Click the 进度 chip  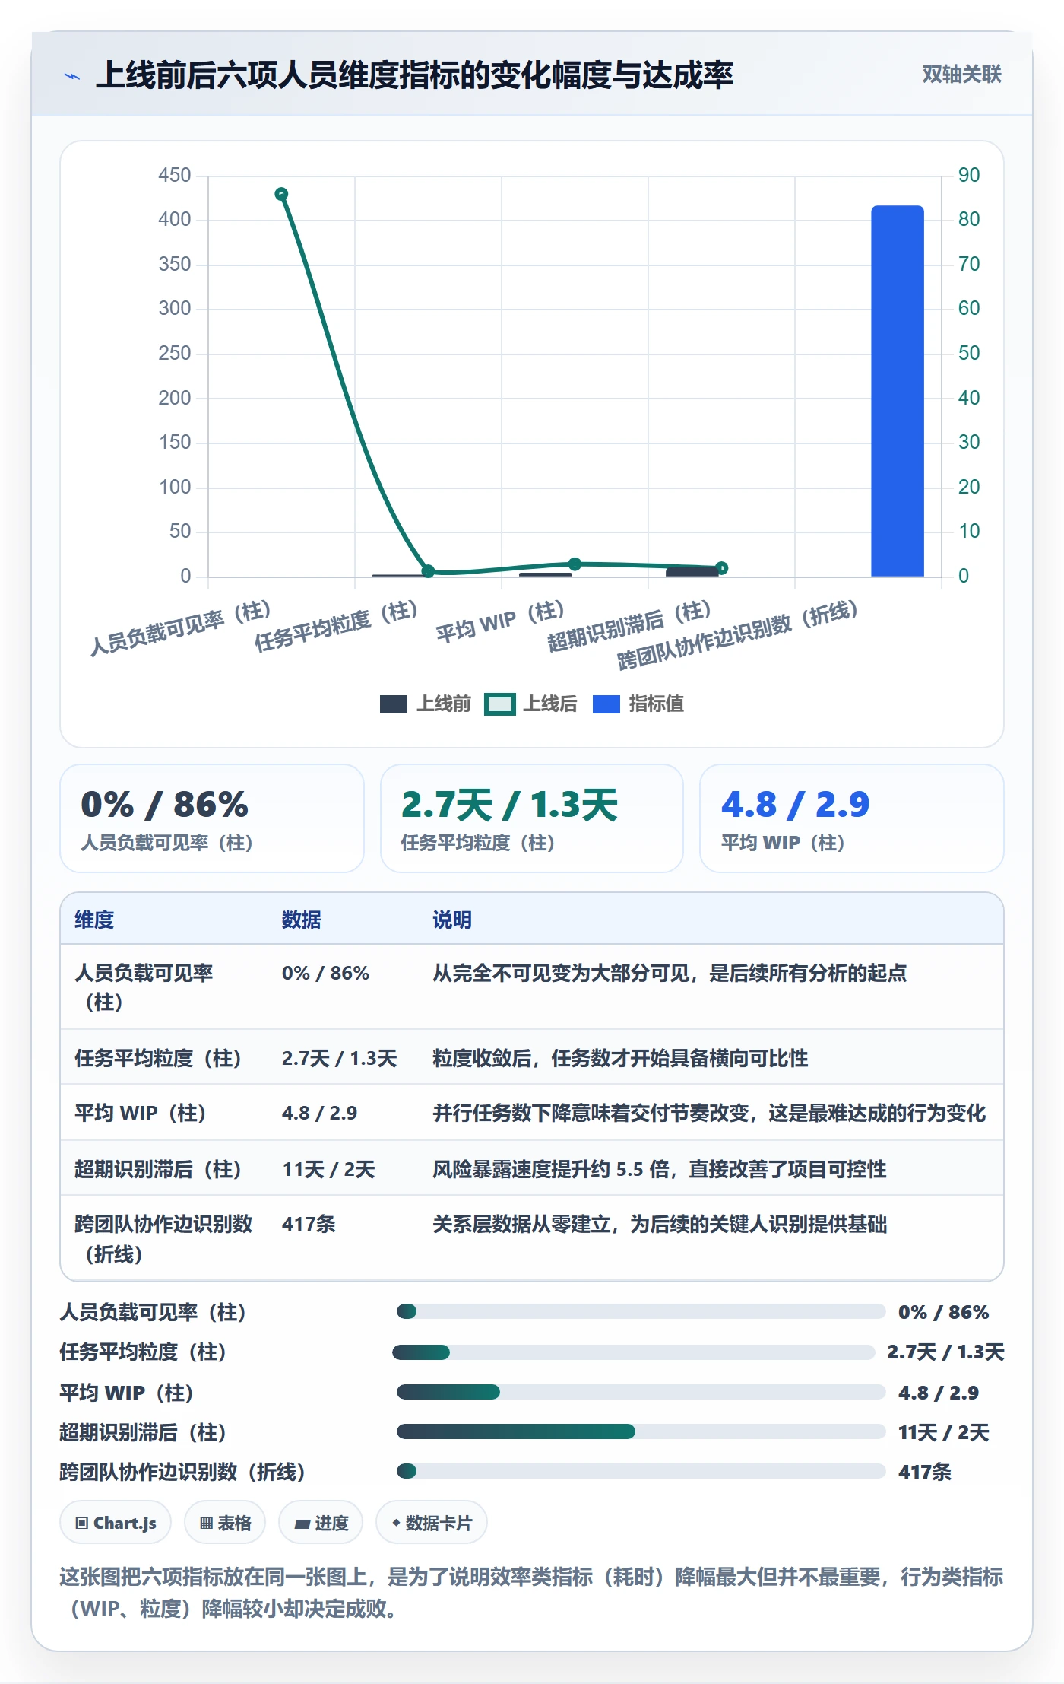321,1523
